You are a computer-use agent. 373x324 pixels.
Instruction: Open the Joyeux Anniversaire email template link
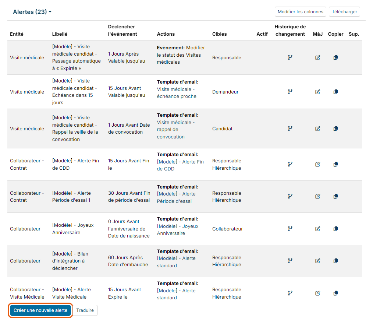point(177,230)
